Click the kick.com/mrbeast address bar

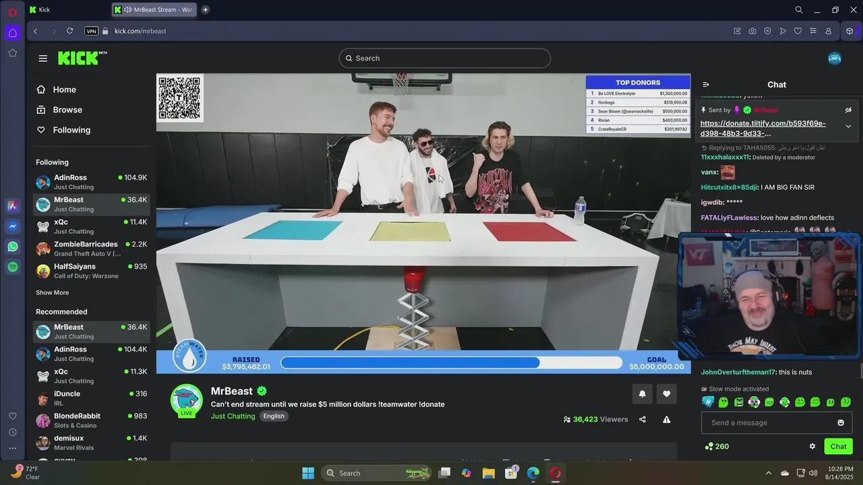click(x=140, y=31)
